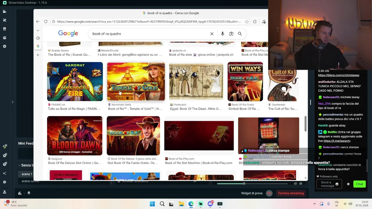Bookmark this page with the star icon
Image resolution: width=372 pixels, height=209 pixels.
(x=247, y=21)
